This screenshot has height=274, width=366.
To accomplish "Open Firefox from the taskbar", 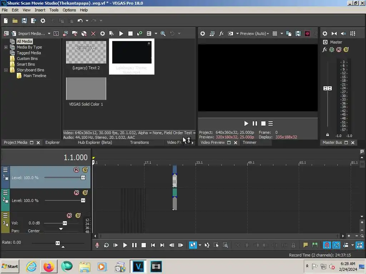I will click(x=49, y=267).
